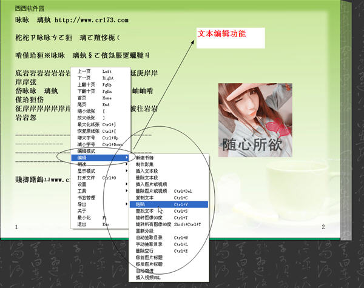Click 打开文件 menu entry
364x288 pixels.
click(x=100, y=178)
